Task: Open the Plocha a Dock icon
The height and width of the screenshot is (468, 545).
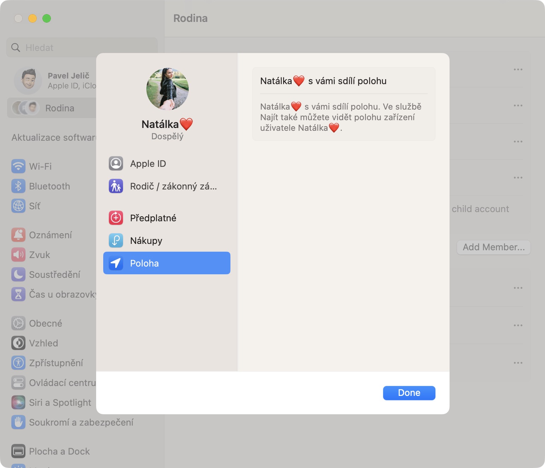Action: tap(18, 451)
